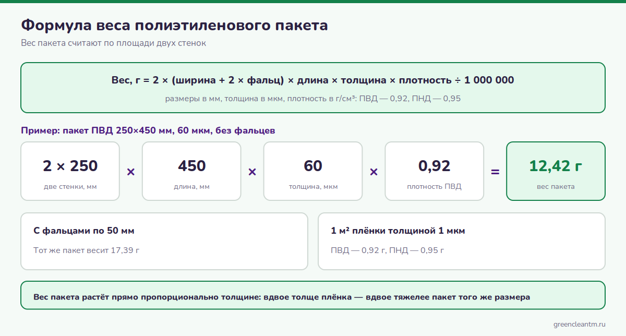This screenshot has width=626, height=336.
Task: Click the '60' thickness value
Action: coord(313,166)
